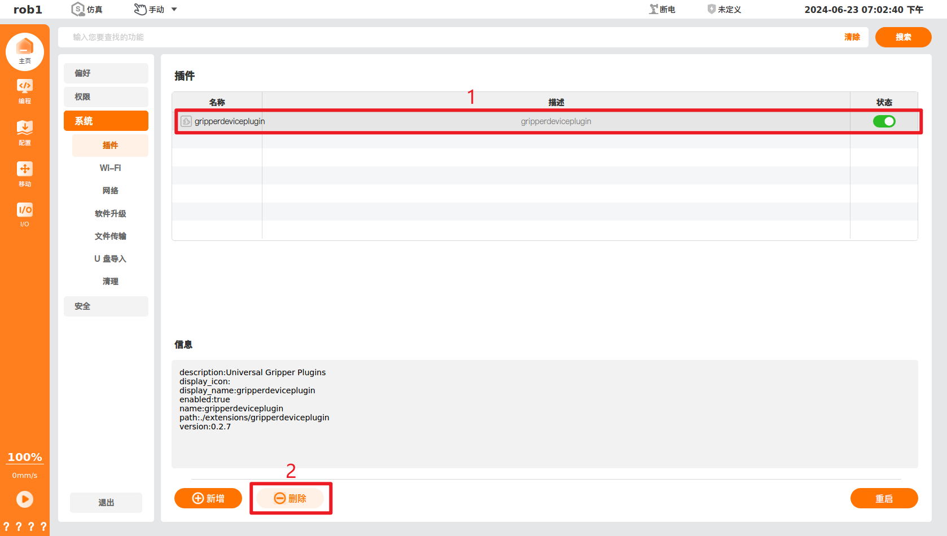The height and width of the screenshot is (536, 947).
Task: Click the 新增 add plugin button
Action: point(208,498)
